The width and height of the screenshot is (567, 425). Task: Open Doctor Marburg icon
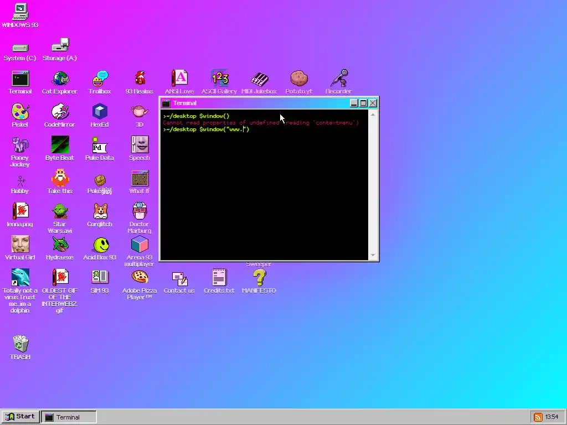(x=139, y=218)
